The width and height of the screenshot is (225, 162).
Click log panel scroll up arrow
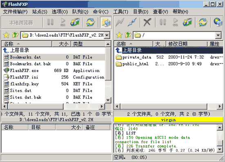[220, 127]
